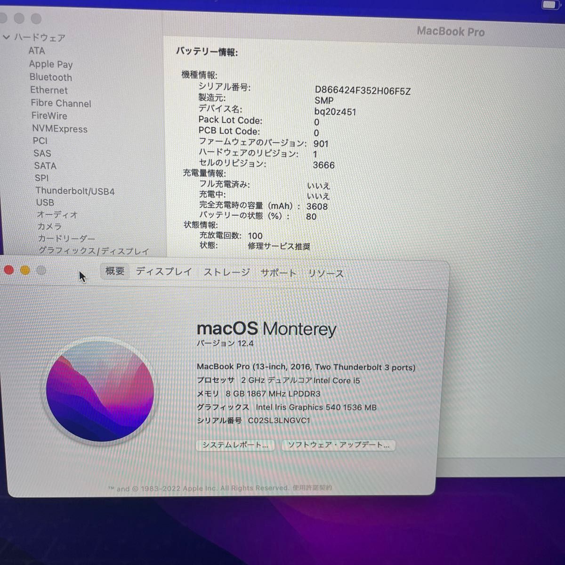The height and width of the screenshot is (565, 565).
Task: Close the About This Mac window
Action: tap(9, 270)
